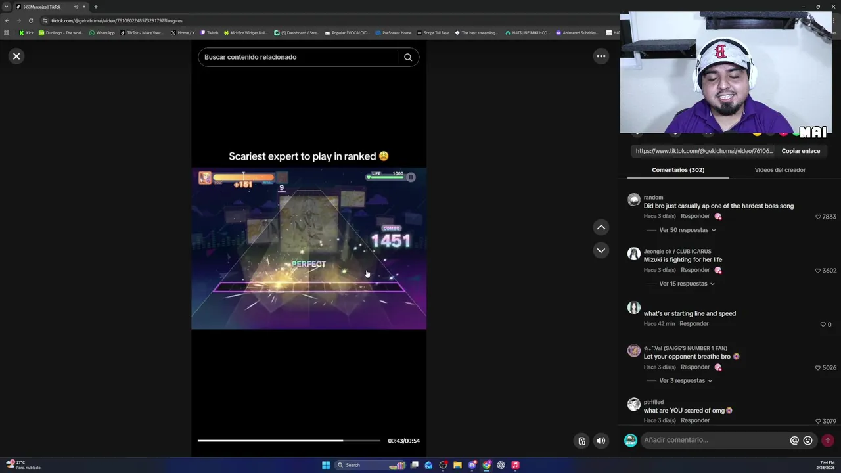Viewport: 841px width, 473px height.
Task: Go back in the browser
Action: coord(7,20)
